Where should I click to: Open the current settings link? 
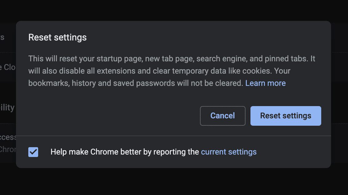[x=229, y=152]
